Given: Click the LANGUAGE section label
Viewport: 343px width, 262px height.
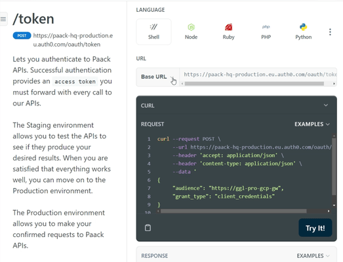Looking at the screenshot, I should tap(150, 10).
